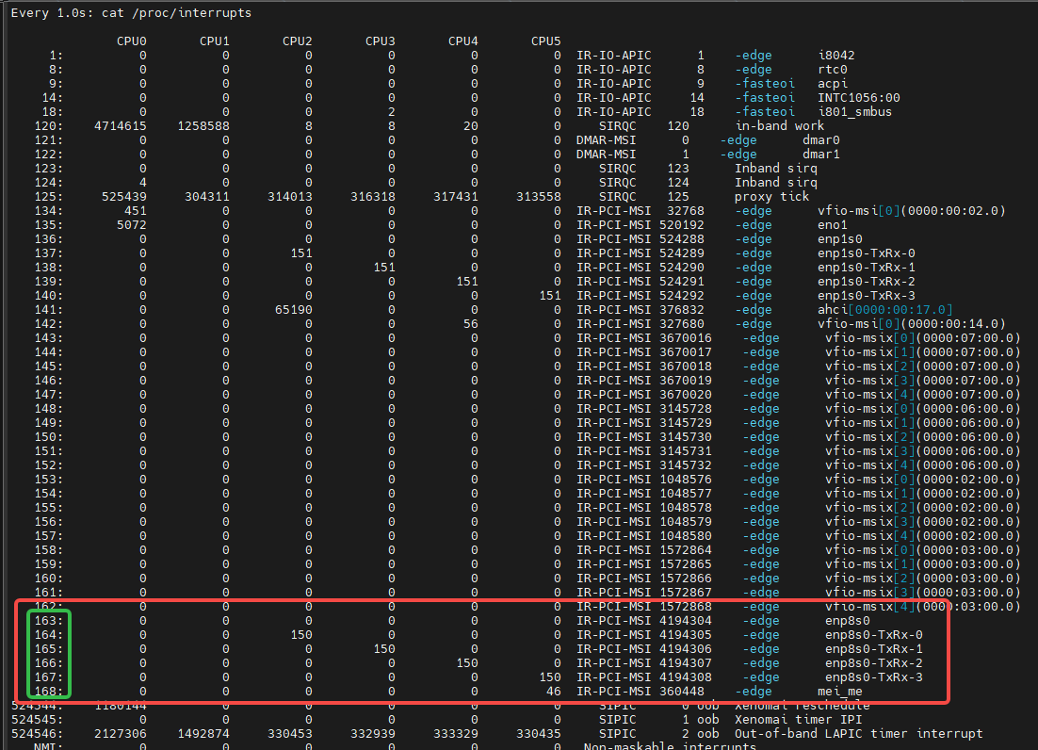Click the i801_smbus device name
Viewport: 1038px width, 750px height.
pyautogui.click(x=854, y=112)
